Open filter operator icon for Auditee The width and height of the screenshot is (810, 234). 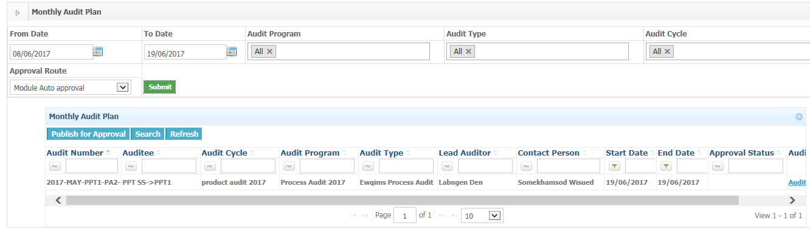[131, 166]
